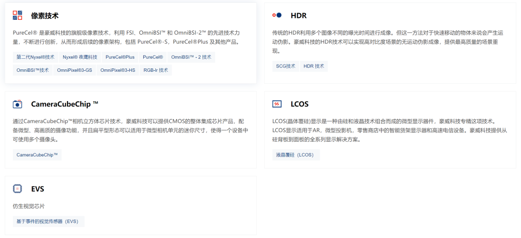Click the red-blue grid icon beside 像素技术
The width and height of the screenshot is (521, 238).
pyautogui.click(x=18, y=15)
